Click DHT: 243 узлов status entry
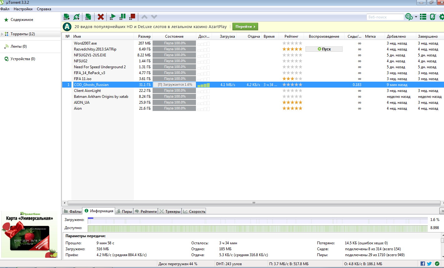444x268 pixels. coord(229,264)
